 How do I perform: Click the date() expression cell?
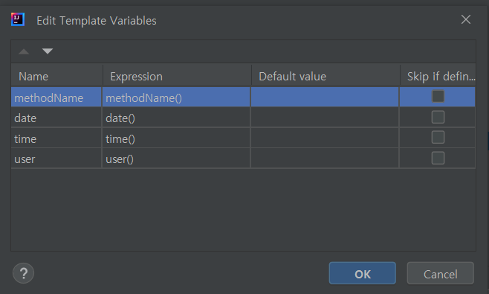176,118
